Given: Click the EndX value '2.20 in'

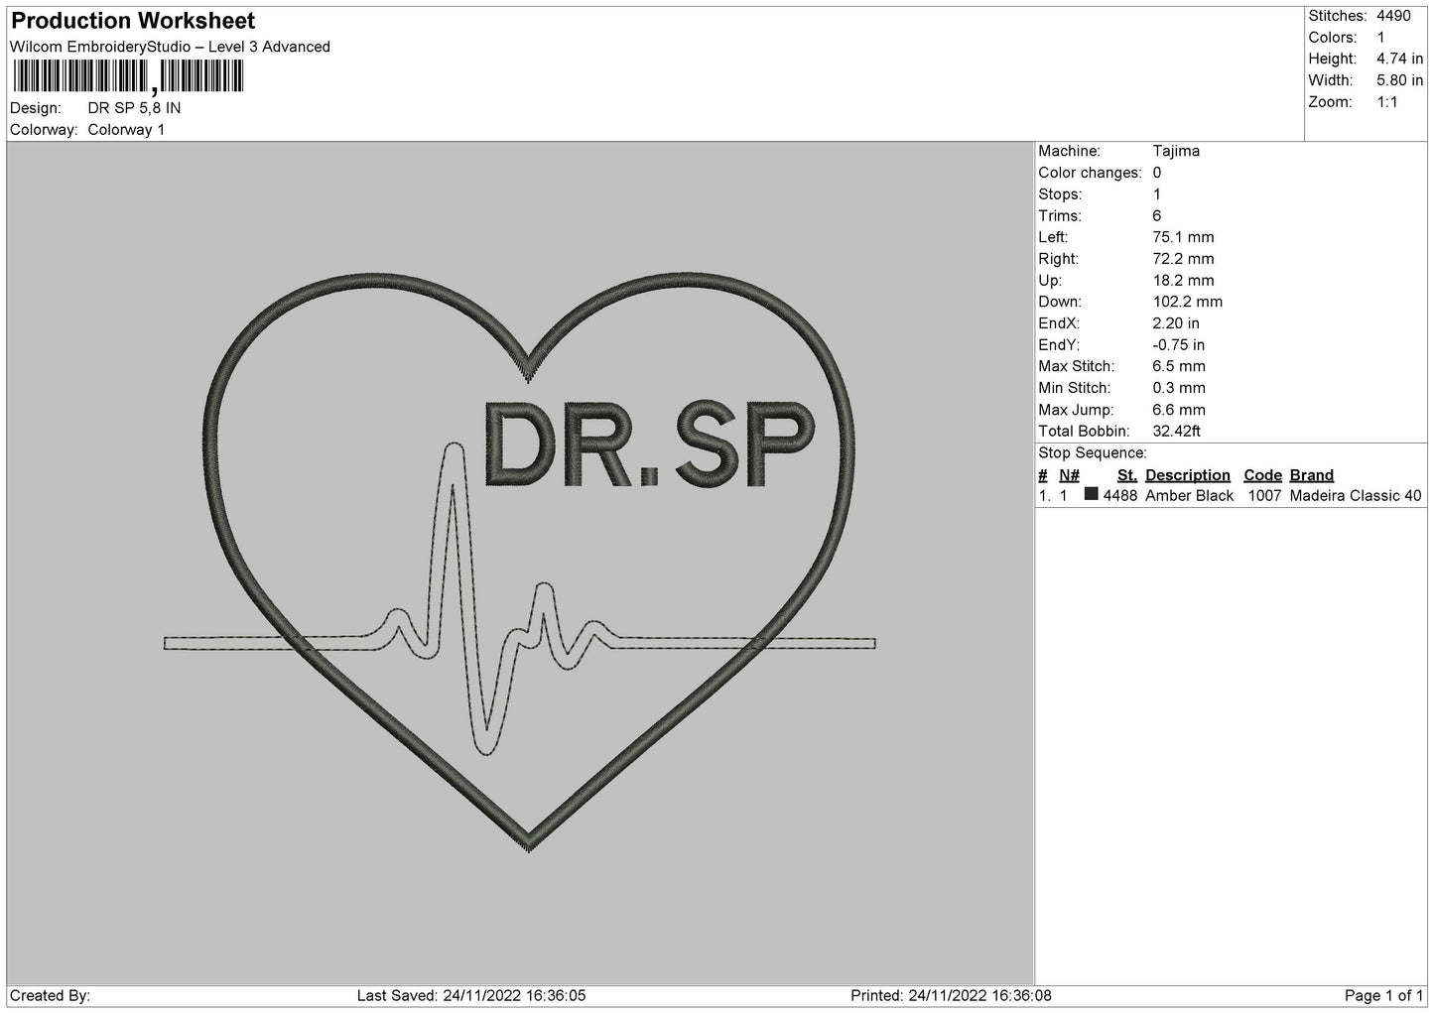Looking at the screenshot, I should pyautogui.click(x=1176, y=323).
